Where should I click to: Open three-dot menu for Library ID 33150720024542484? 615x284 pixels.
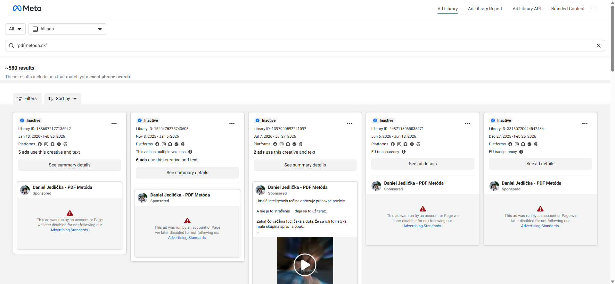pos(585,123)
